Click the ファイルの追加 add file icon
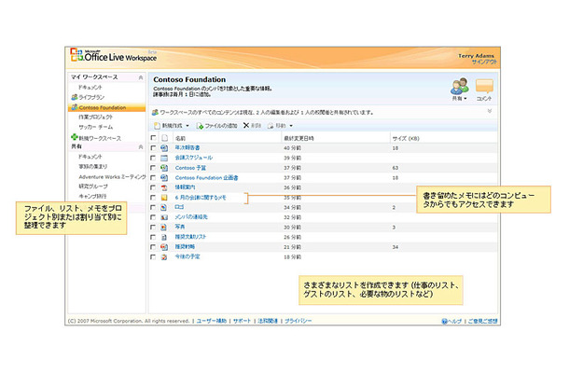The height and width of the screenshot is (373, 569). tap(200, 126)
